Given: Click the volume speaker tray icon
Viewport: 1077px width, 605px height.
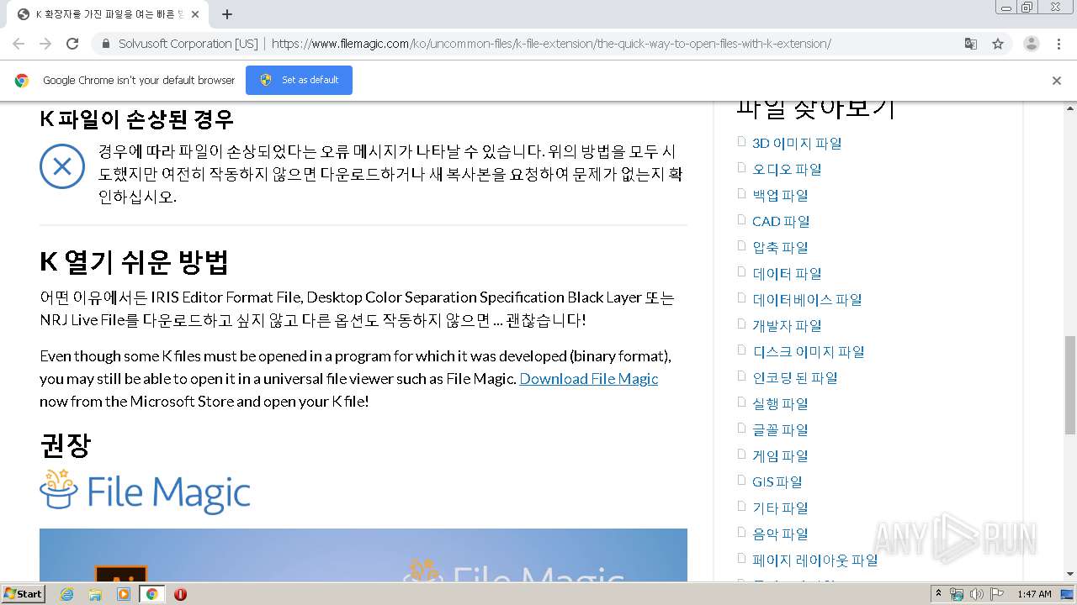Looking at the screenshot, I should click(x=977, y=594).
